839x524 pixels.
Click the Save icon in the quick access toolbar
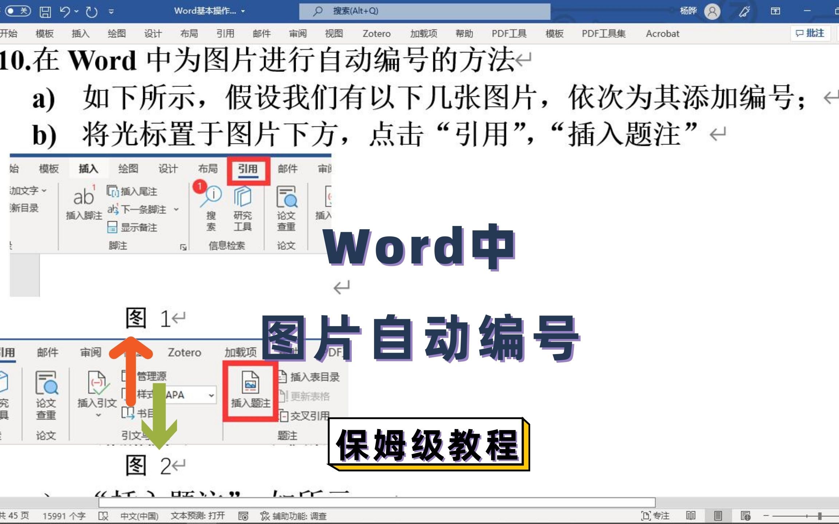(45, 11)
